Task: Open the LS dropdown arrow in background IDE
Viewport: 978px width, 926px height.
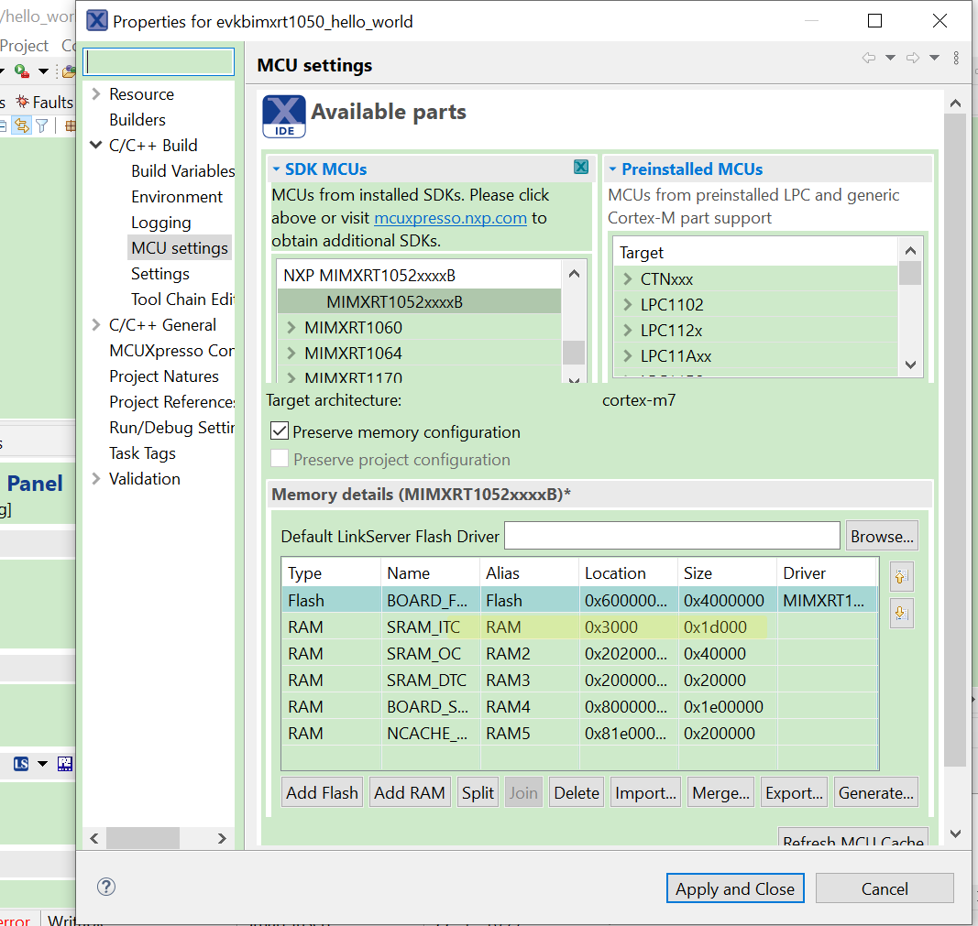Action: click(x=42, y=763)
